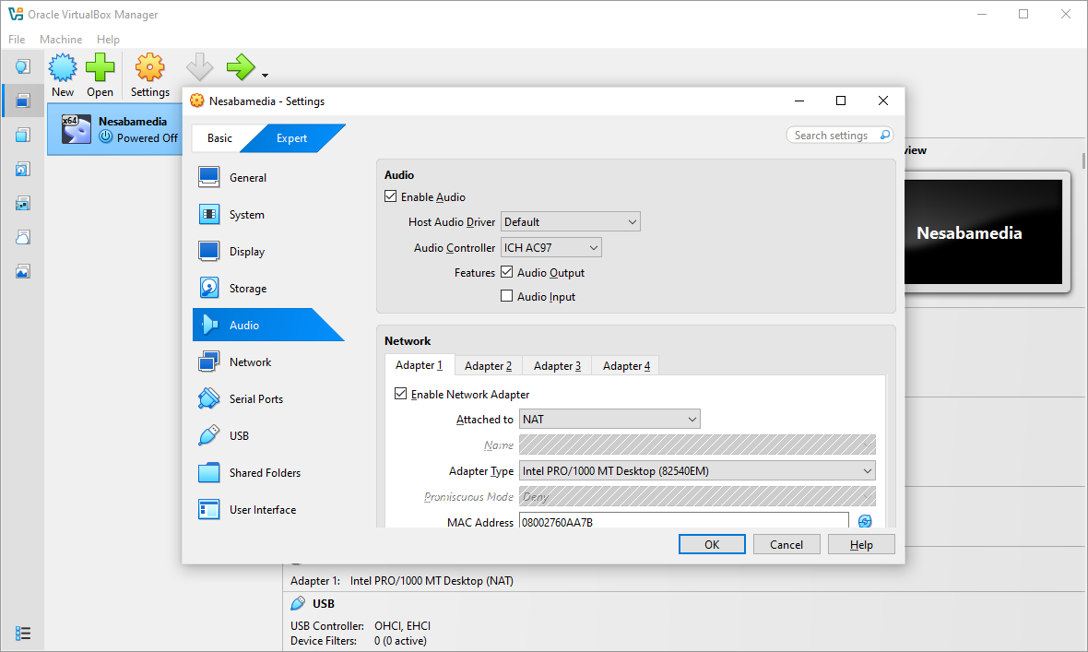Image resolution: width=1088 pixels, height=652 pixels.
Task: Uncheck Enable Network Adapter
Action: tap(400, 394)
